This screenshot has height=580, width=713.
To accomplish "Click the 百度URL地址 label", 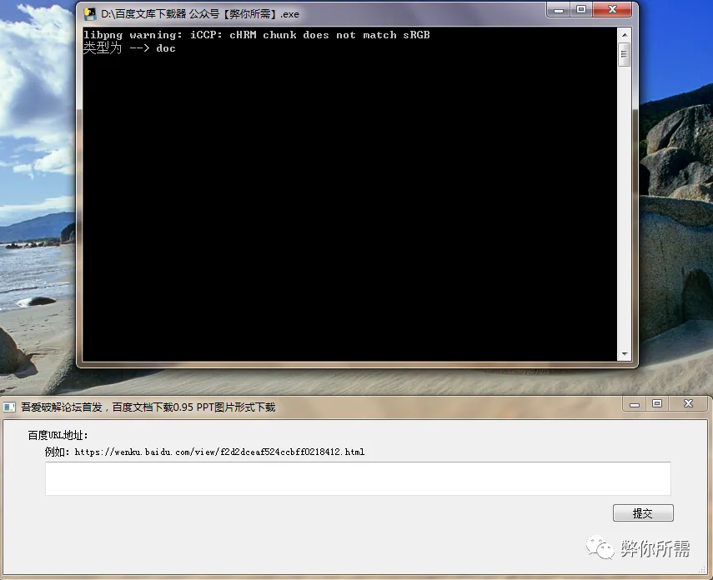I will pos(58,435).
